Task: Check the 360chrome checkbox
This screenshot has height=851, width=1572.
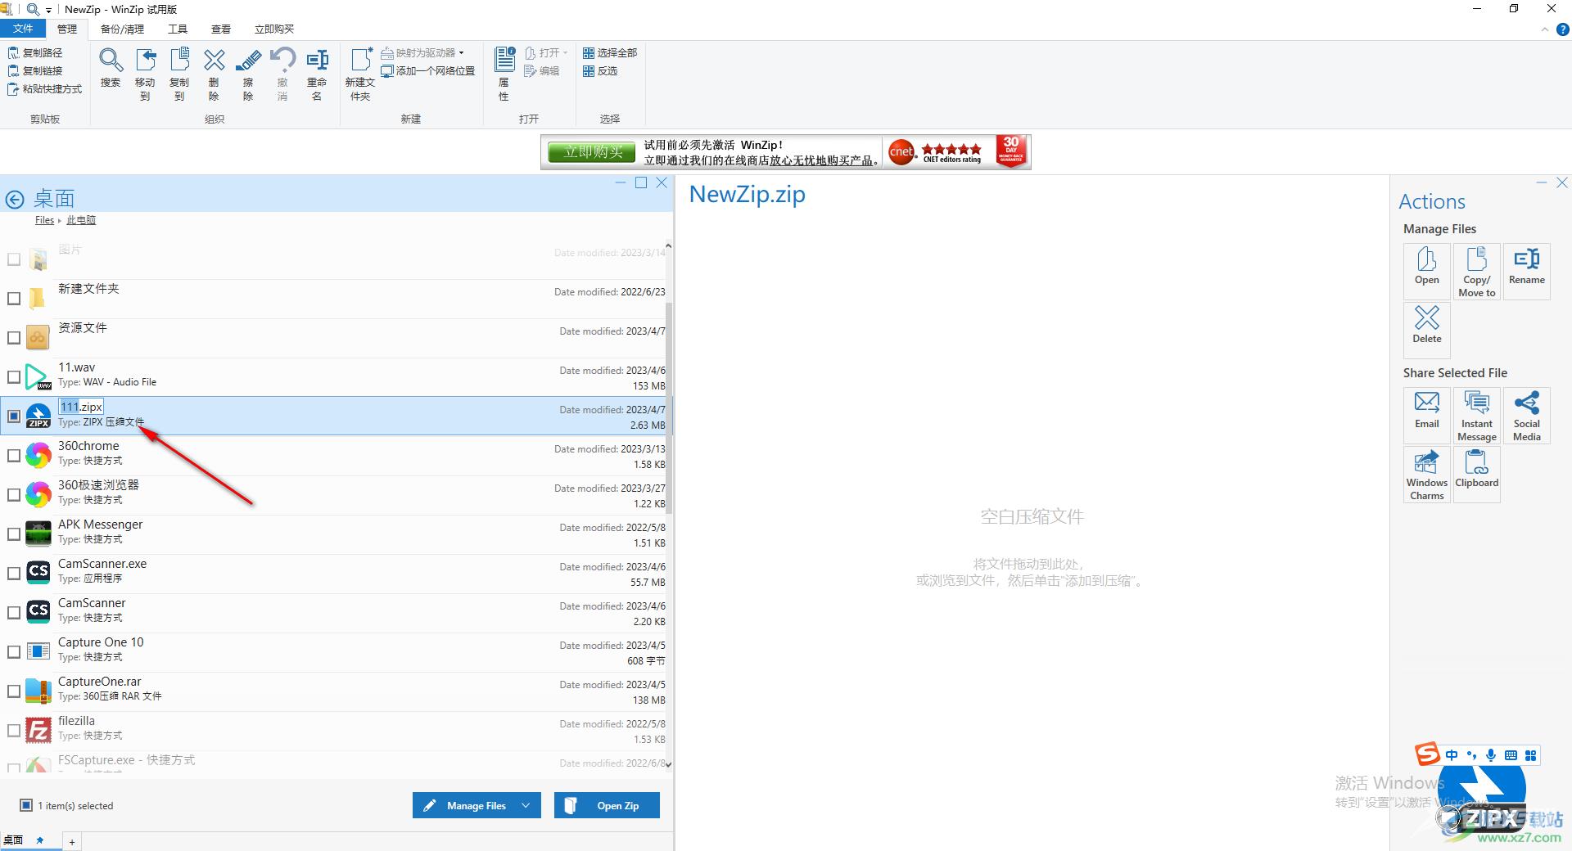Action: (x=14, y=456)
